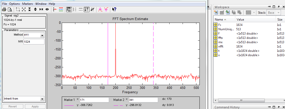
Task: Click the FFT Spectrum Estimate plot title
Action: tap(130, 19)
